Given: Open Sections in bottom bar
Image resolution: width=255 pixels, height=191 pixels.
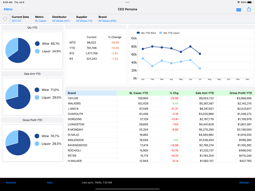Looking at the screenshot, I should point(11,183).
